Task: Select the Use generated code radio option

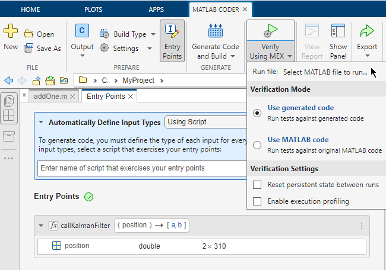Action: (x=257, y=113)
